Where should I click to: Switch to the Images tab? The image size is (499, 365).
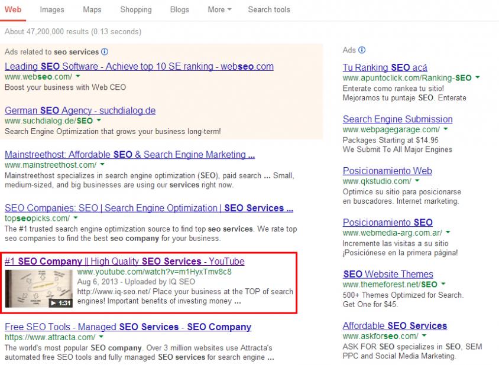pyautogui.click(x=52, y=9)
